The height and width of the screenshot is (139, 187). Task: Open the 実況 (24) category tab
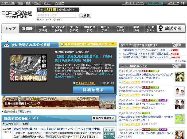point(136,28)
